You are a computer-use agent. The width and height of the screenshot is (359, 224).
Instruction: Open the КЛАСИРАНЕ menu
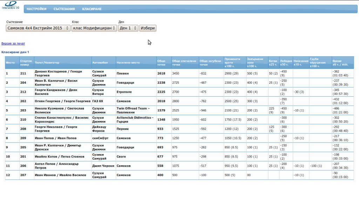(x=92, y=9)
